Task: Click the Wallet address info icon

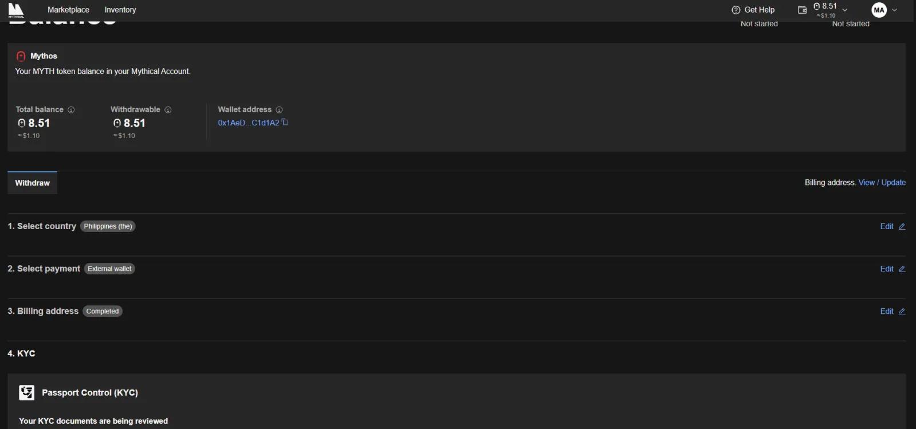Action: click(x=279, y=110)
